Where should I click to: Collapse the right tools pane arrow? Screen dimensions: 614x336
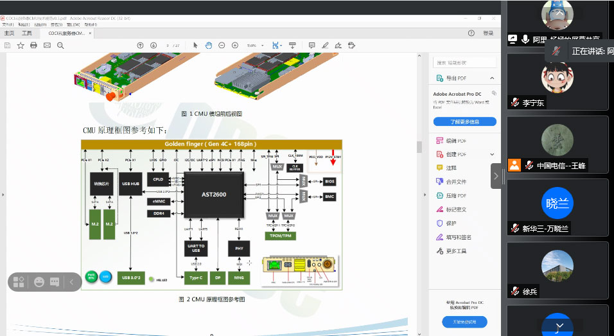click(425, 194)
